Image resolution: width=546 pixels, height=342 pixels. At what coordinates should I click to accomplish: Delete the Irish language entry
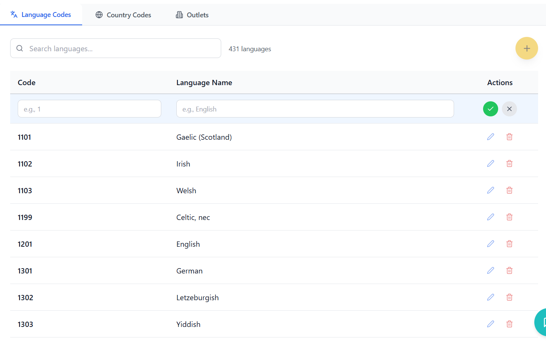(509, 163)
